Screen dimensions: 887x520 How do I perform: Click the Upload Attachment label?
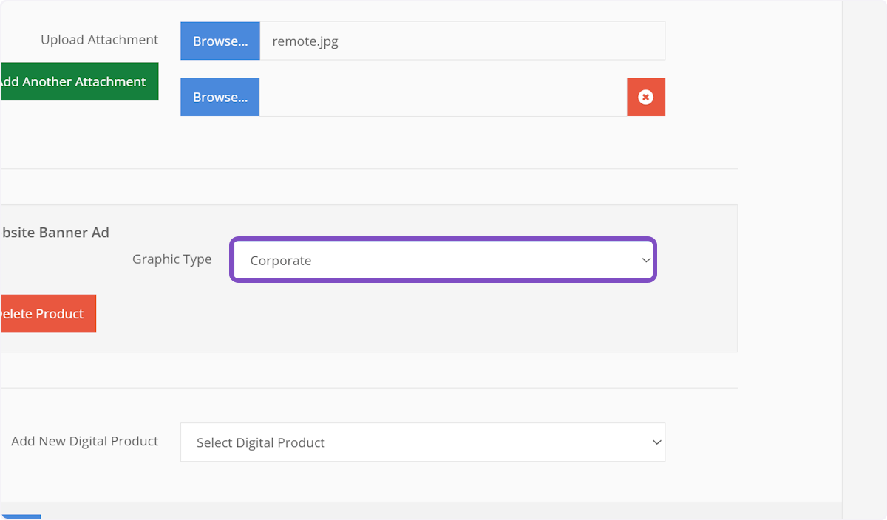(x=99, y=39)
